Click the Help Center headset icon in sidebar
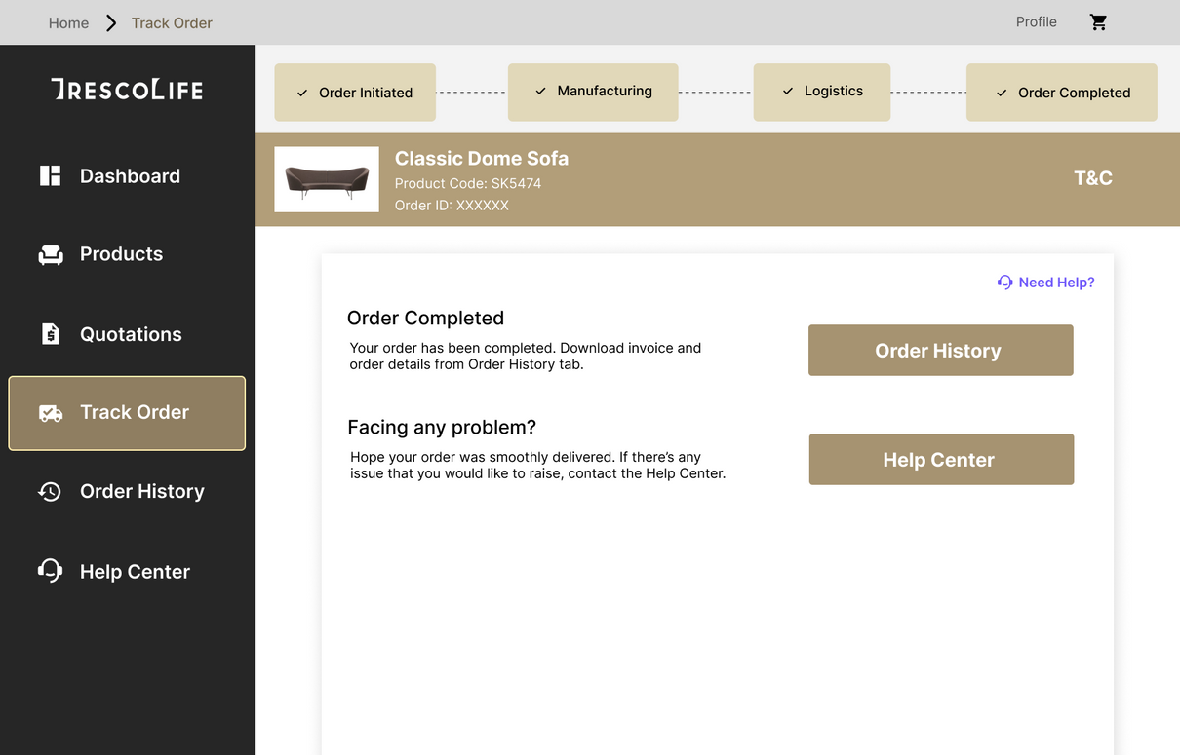Viewport: 1180px width, 755px height. [x=50, y=571]
